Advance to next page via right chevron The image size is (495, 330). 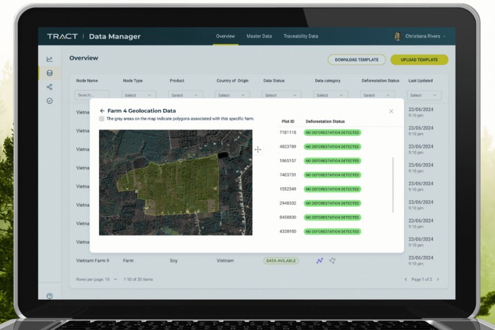tap(438, 279)
